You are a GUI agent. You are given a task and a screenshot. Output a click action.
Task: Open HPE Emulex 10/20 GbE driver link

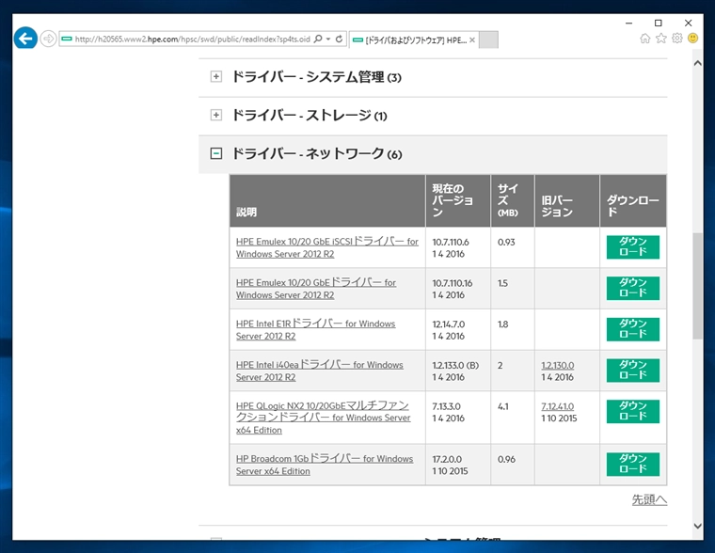click(x=315, y=289)
